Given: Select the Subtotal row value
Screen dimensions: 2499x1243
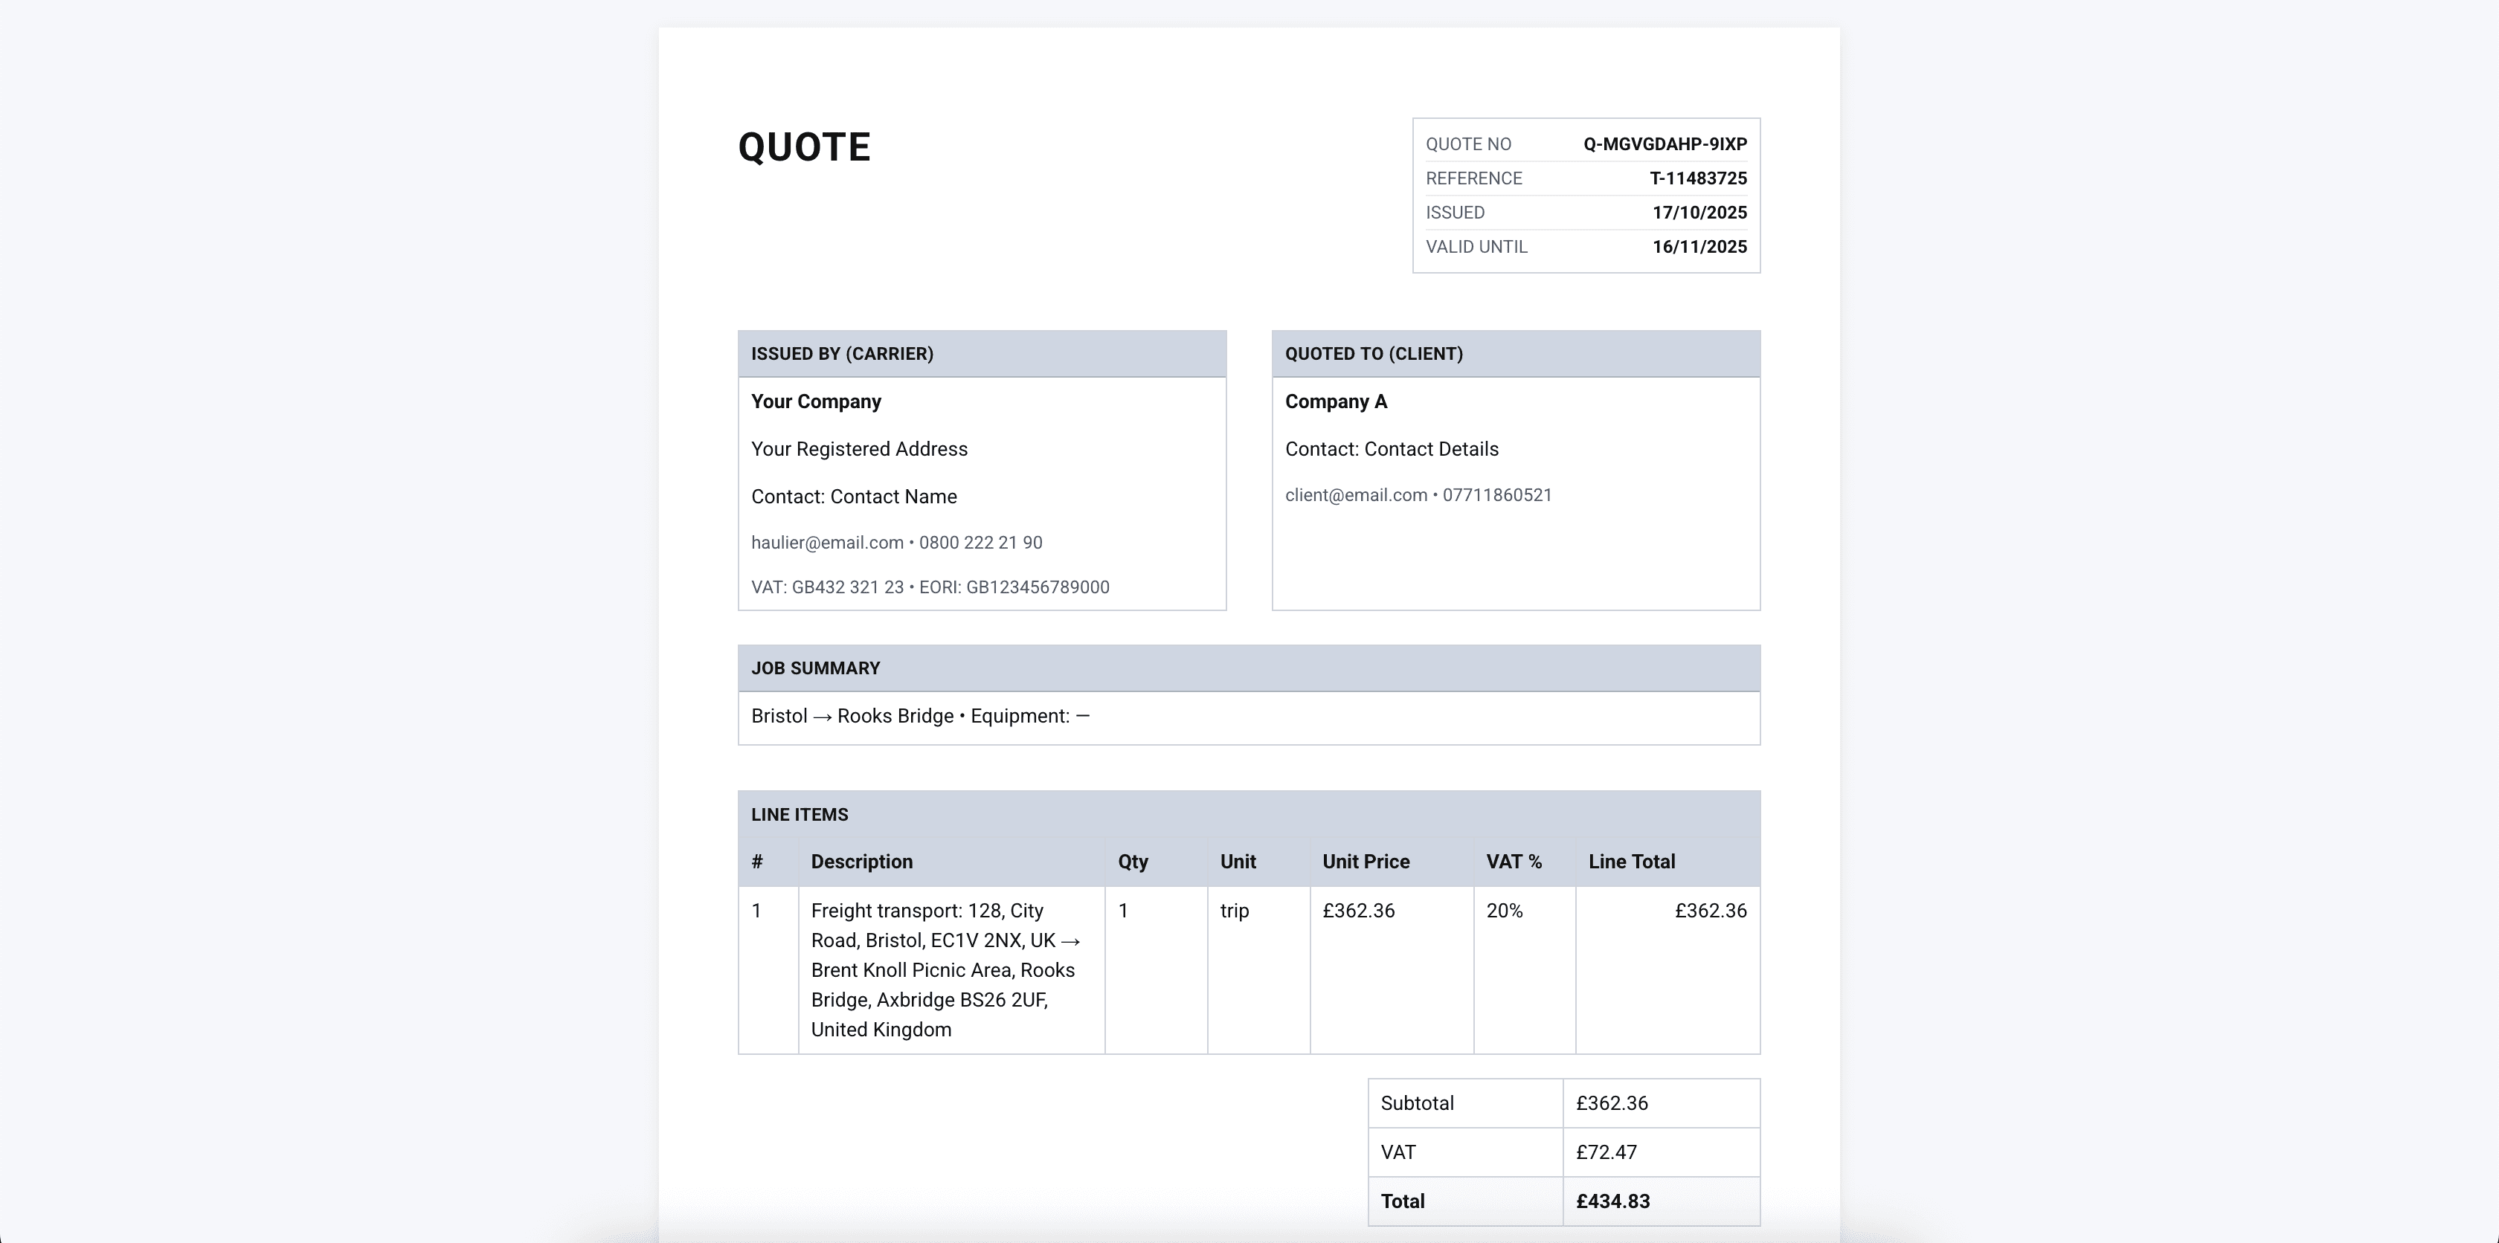Looking at the screenshot, I should click(1612, 1102).
